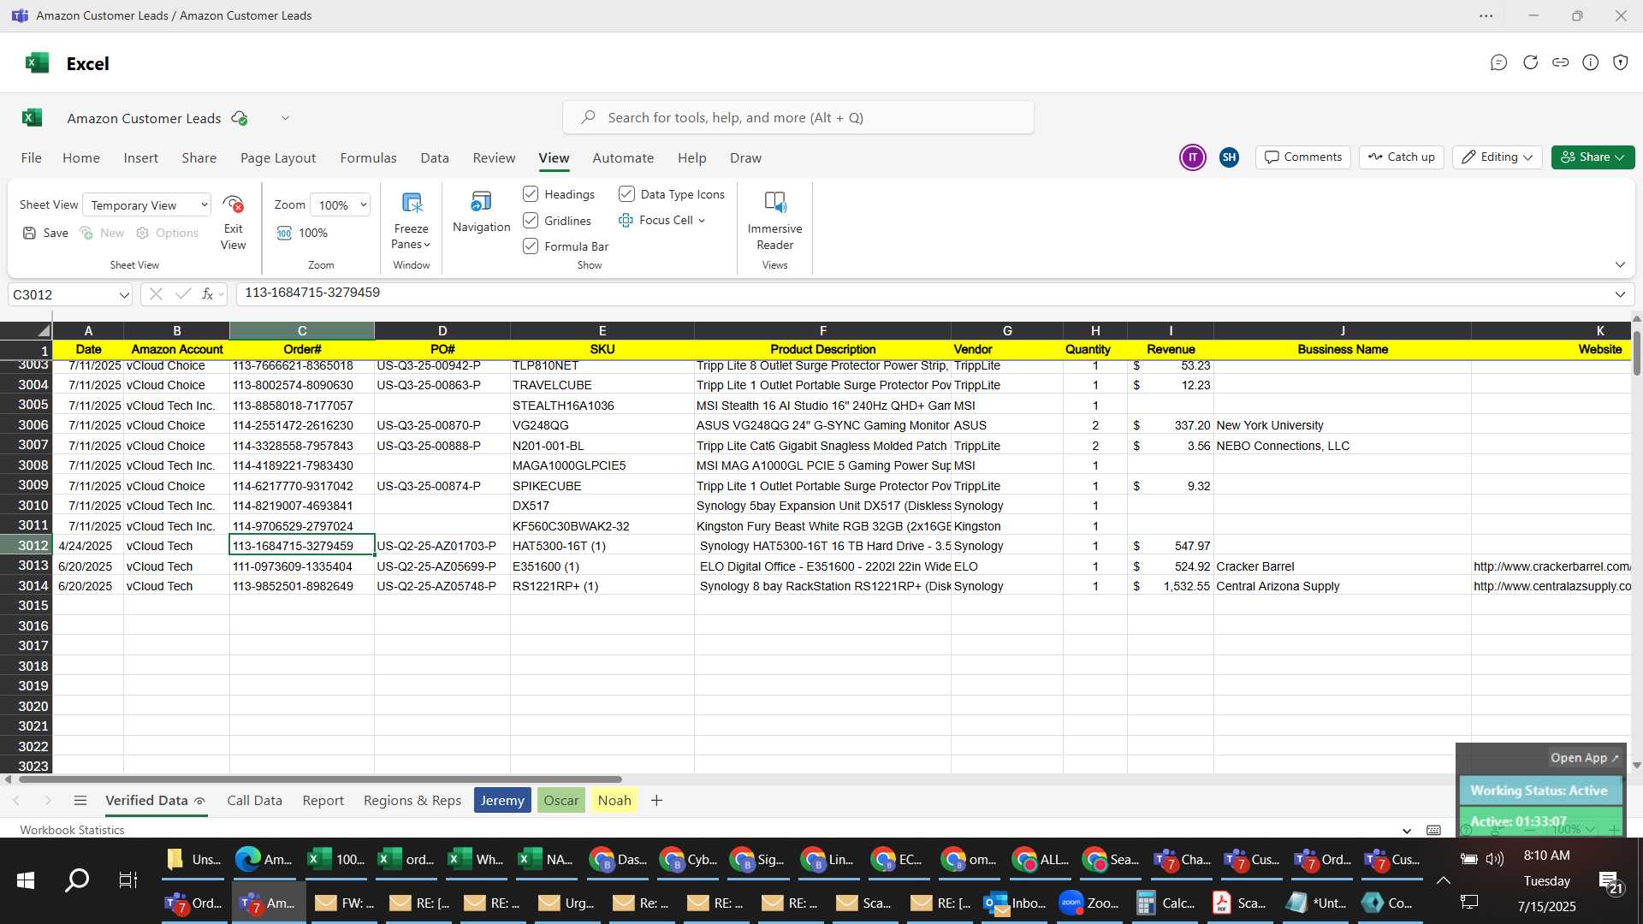Select cell containing New York University

(1342, 425)
